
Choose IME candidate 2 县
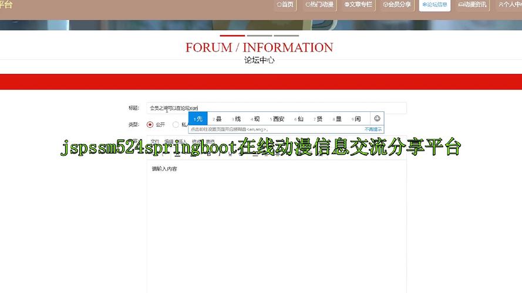point(217,119)
